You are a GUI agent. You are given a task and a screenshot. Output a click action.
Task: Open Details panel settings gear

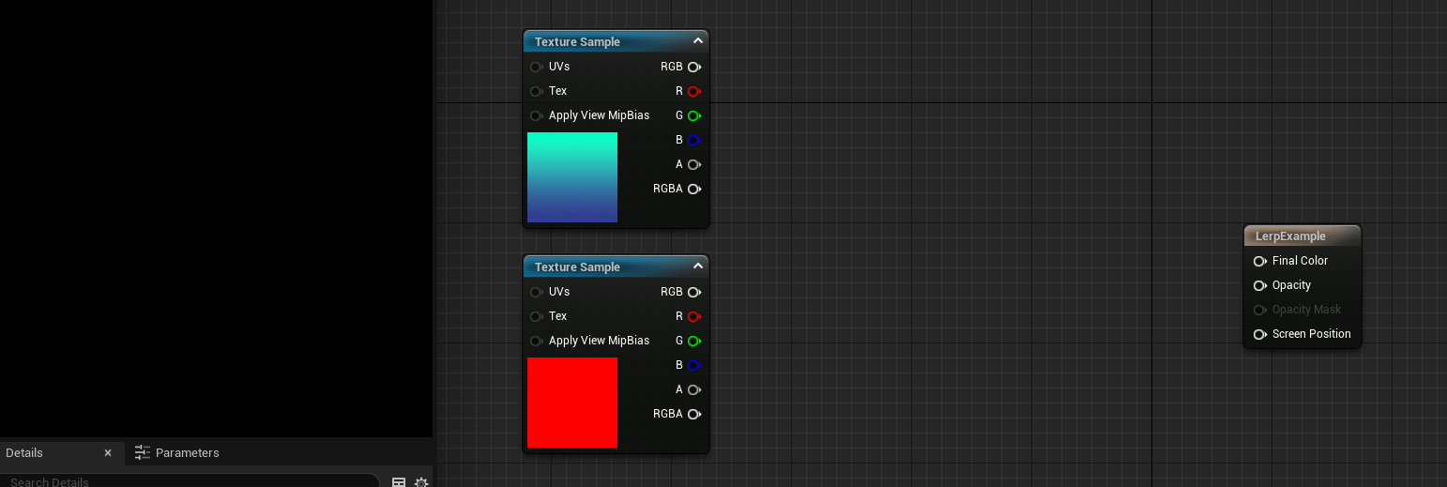pyautogui.click(x=421, y=482)
